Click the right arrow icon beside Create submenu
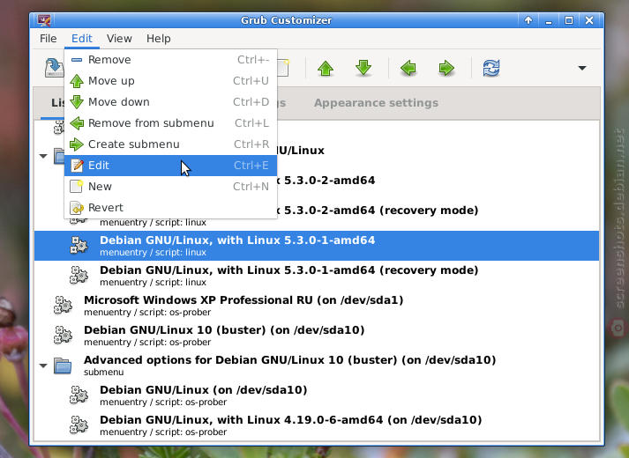 point(76,144)
